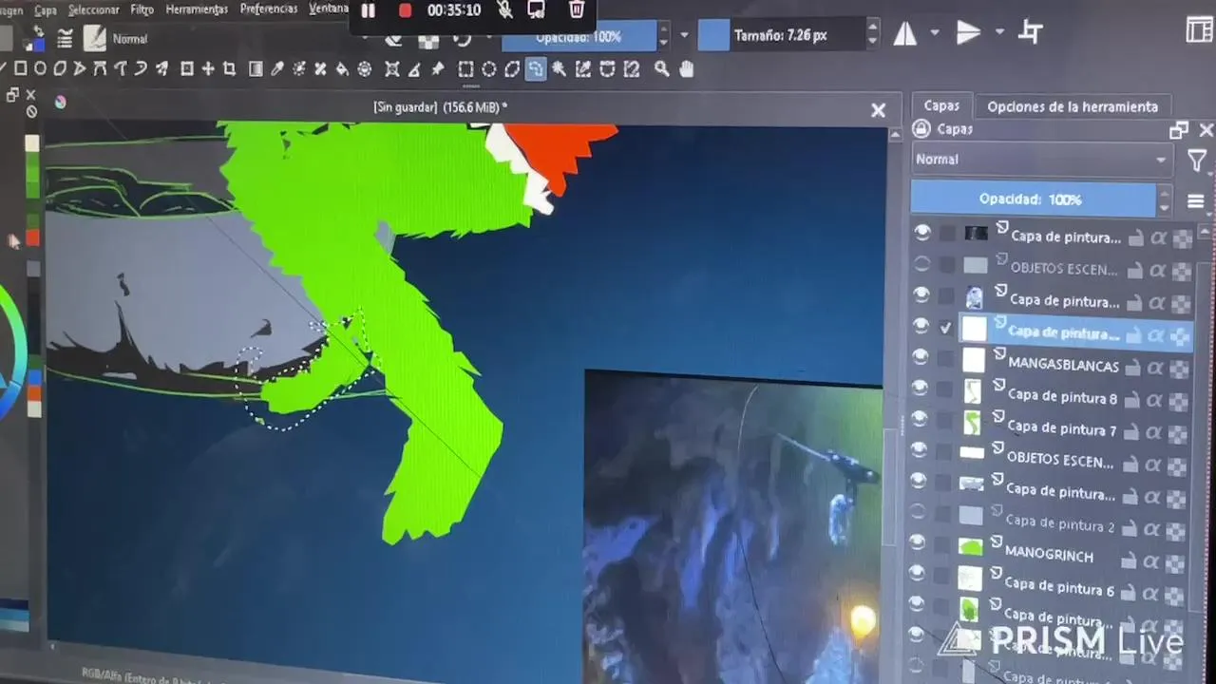Image resolution: width=1216 pixels, height=684 pixels.
Task: Select the Rectangular selection tool
Action: click(465, 68)
